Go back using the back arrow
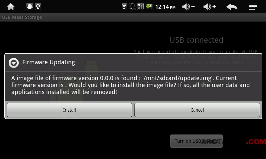The image size is (266, 159). (x=232, y=7)
